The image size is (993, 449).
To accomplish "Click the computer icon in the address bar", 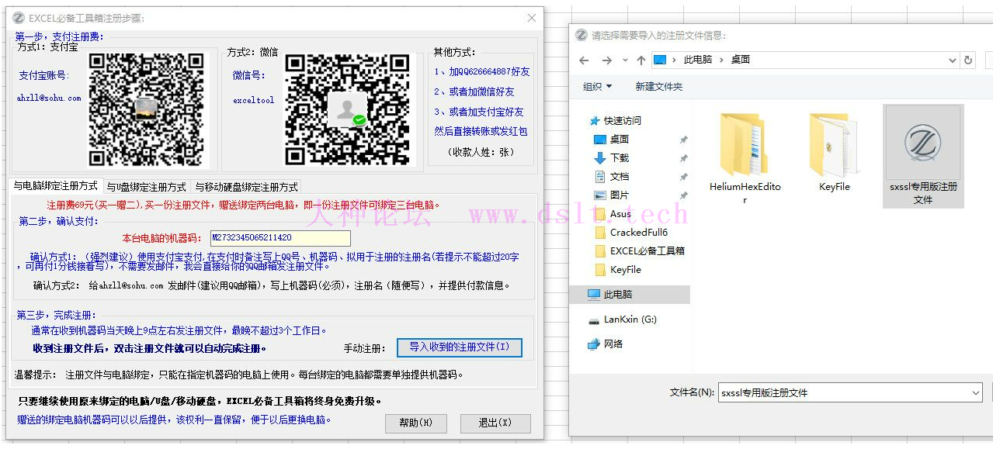I will [x=660, y=60].
